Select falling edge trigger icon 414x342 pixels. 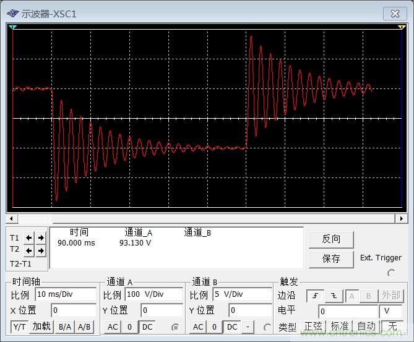(x=334, y=296)
